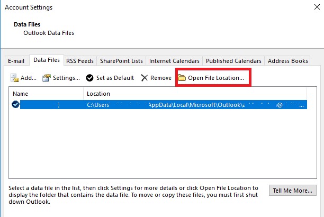Click the Add data file icon

point(14,78)
